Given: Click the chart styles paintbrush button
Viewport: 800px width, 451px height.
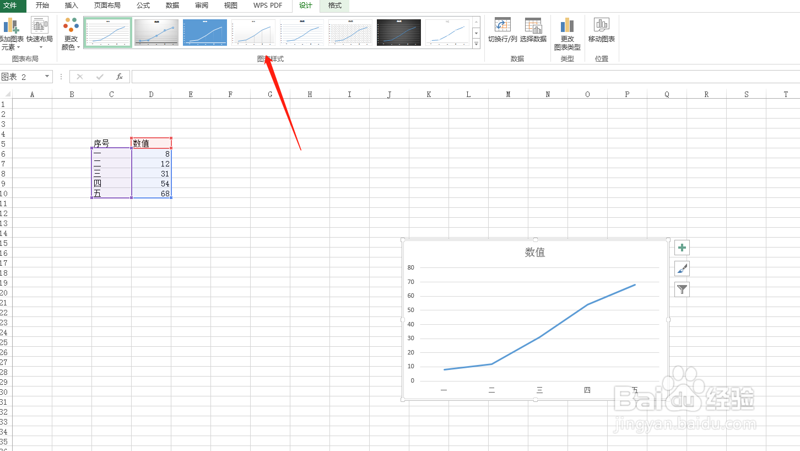Looking at the screenshot, I should point(682,269).
